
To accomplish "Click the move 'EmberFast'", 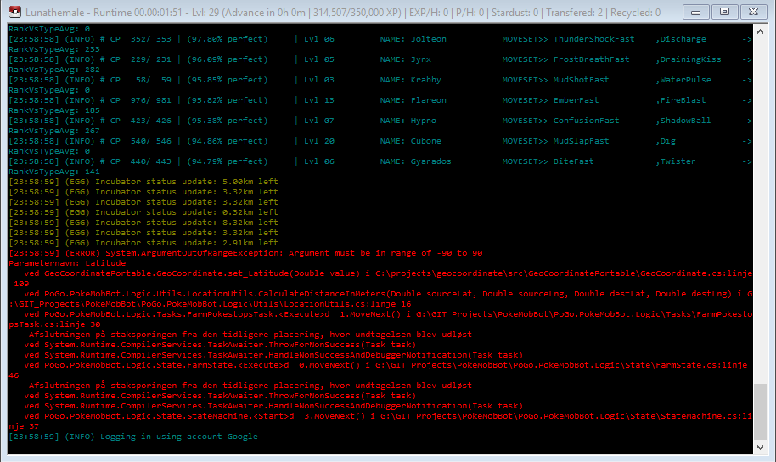I will pos(576,100).
